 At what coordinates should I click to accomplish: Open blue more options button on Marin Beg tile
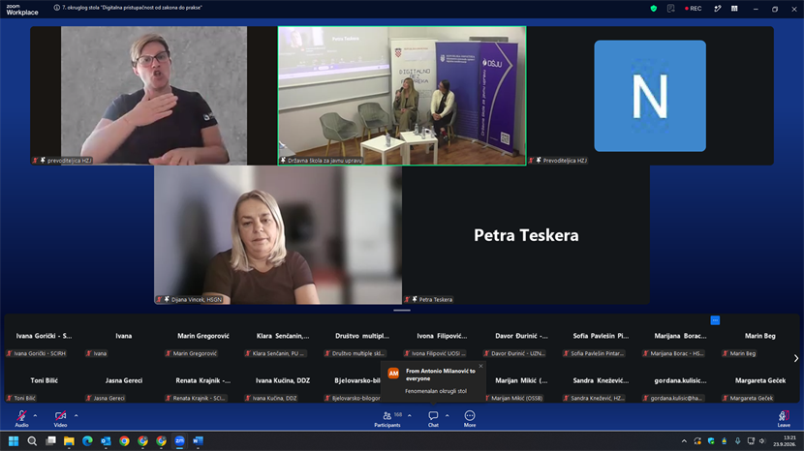click(x=715, y=320)
